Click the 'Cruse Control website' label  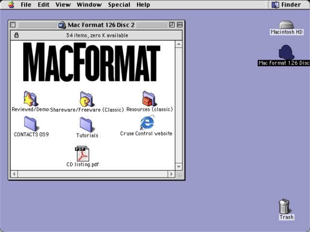pos(146,133)
